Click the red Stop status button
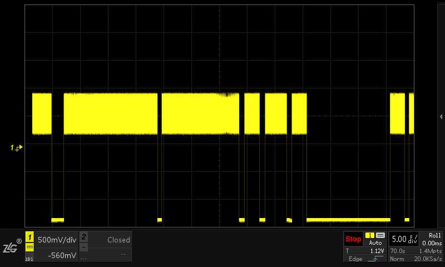 pyautogui.click(x=353, y=239)
